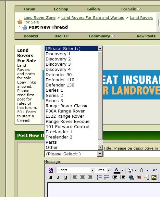
Task: Select 101 Forward Control option
Action: pyautogui.click(x=71, y=127)
